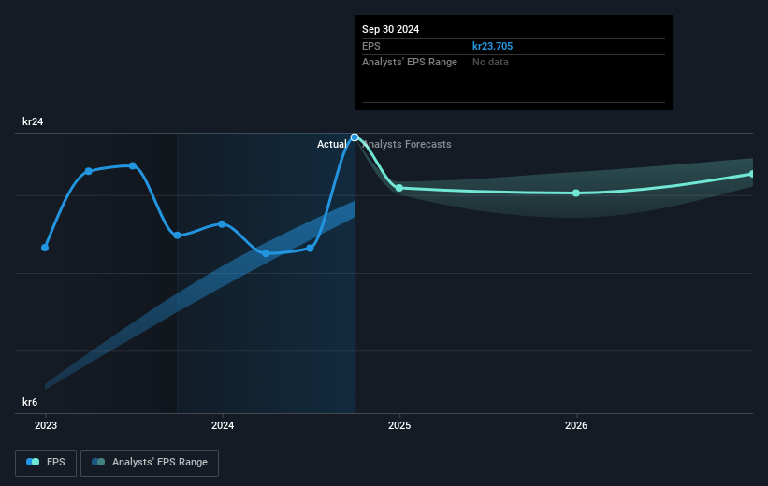The width and height of the screenshot is (768, 486).
Task: Select the first EPS data point at 2023
Action: pyautogui.click(x=45, y=248)
